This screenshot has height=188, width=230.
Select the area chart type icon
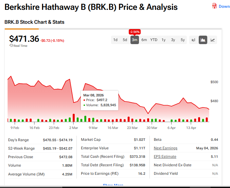click(x=203, y=40)
